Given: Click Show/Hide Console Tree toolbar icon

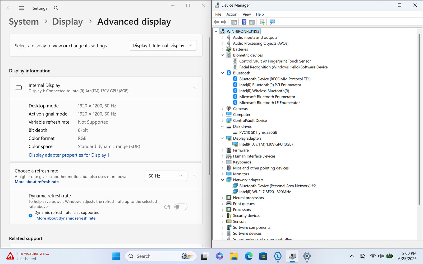Looking at the screenshot, I should click(x=234, y=22).
